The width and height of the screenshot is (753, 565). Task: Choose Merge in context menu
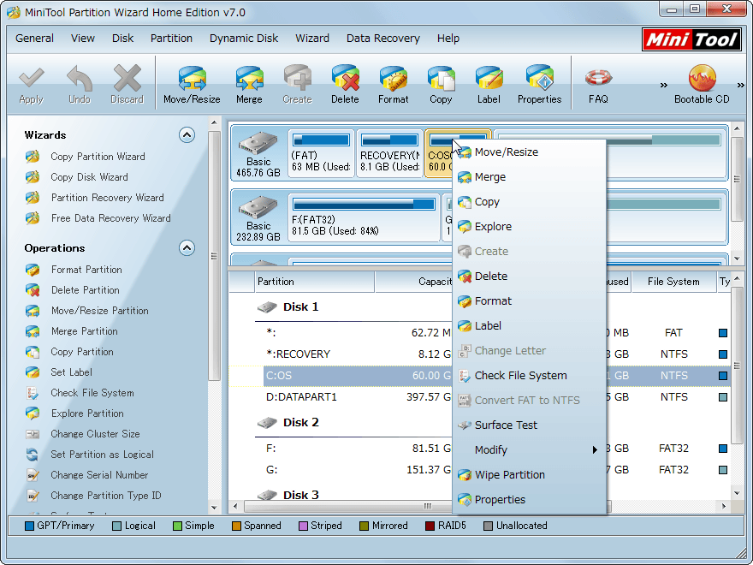pos(529,177)
